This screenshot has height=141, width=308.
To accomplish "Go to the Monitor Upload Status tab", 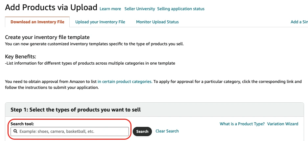I will (x=157, y=22).
